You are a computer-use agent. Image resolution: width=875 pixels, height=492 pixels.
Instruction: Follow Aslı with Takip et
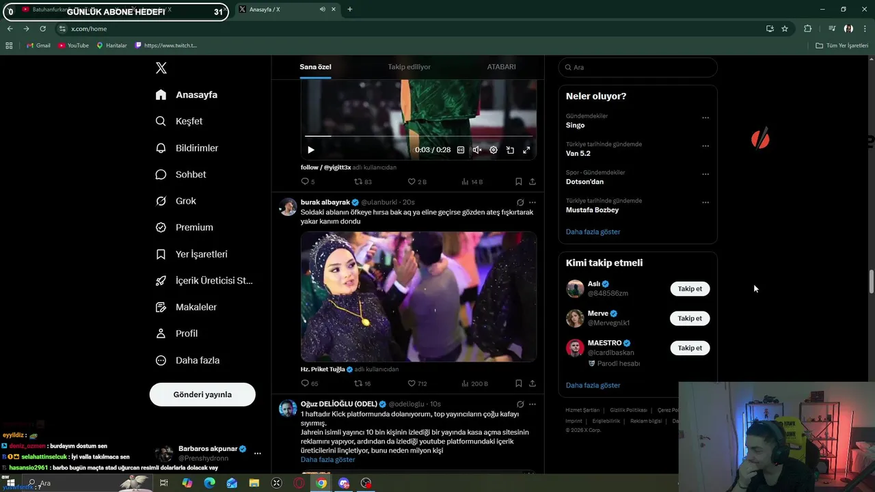coord(690,288)
